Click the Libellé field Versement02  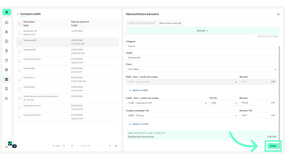(x=202, y=58)
